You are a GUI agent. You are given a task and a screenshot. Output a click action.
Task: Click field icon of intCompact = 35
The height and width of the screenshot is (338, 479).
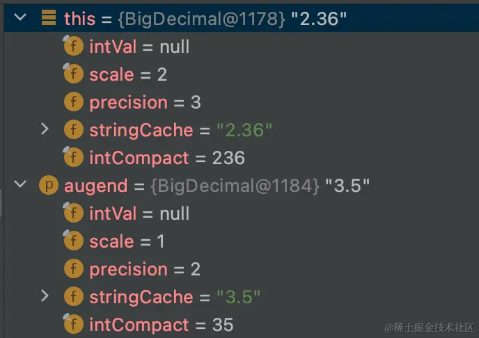tap(73, 323)
